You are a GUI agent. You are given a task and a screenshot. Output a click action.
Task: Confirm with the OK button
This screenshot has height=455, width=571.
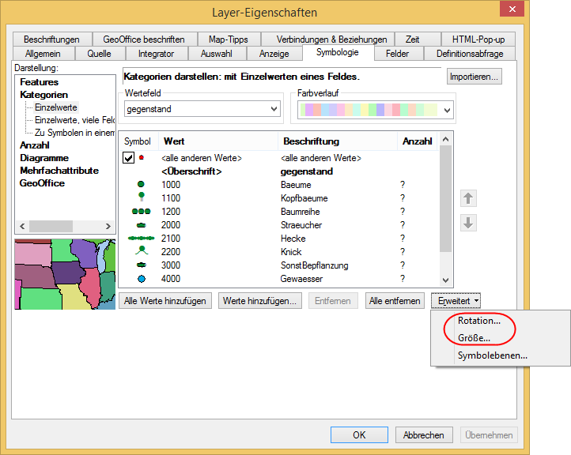coord(359,435)
